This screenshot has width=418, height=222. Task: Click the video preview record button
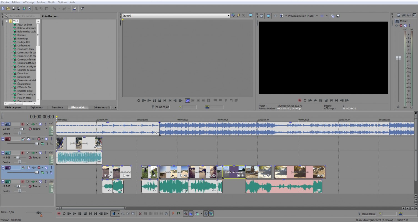(300, 100)
